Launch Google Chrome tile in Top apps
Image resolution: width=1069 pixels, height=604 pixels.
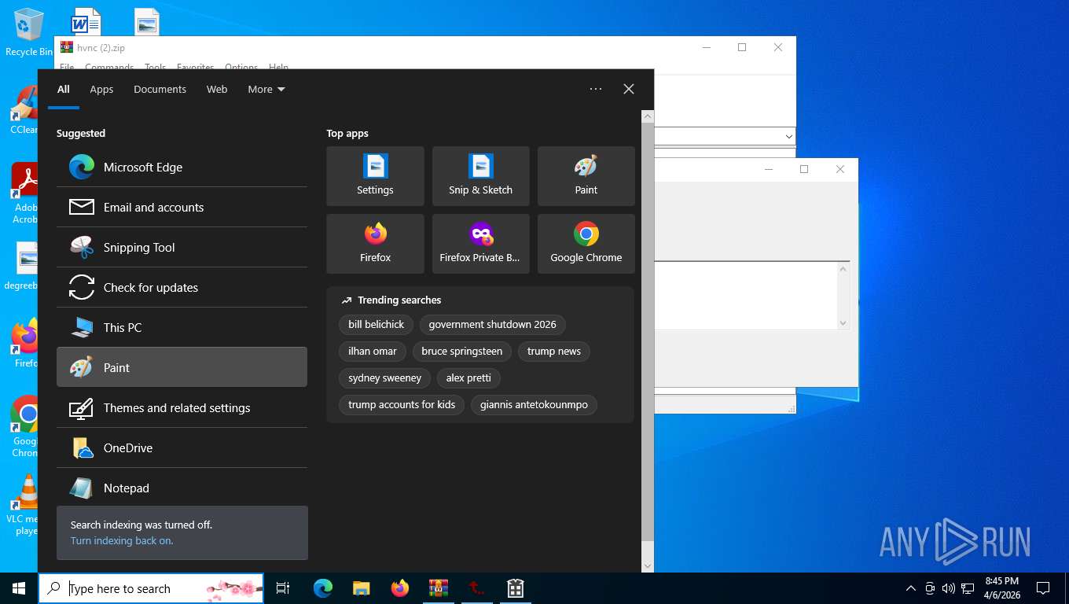(586, 244)
